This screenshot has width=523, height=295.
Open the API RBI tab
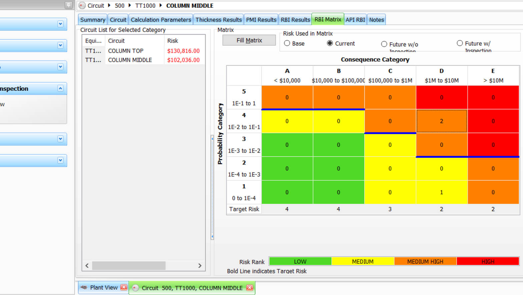tap(355, 20)
